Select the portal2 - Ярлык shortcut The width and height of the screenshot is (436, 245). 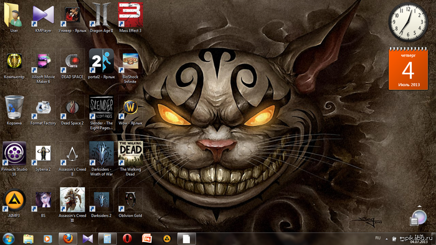click(x=102, y=64)
